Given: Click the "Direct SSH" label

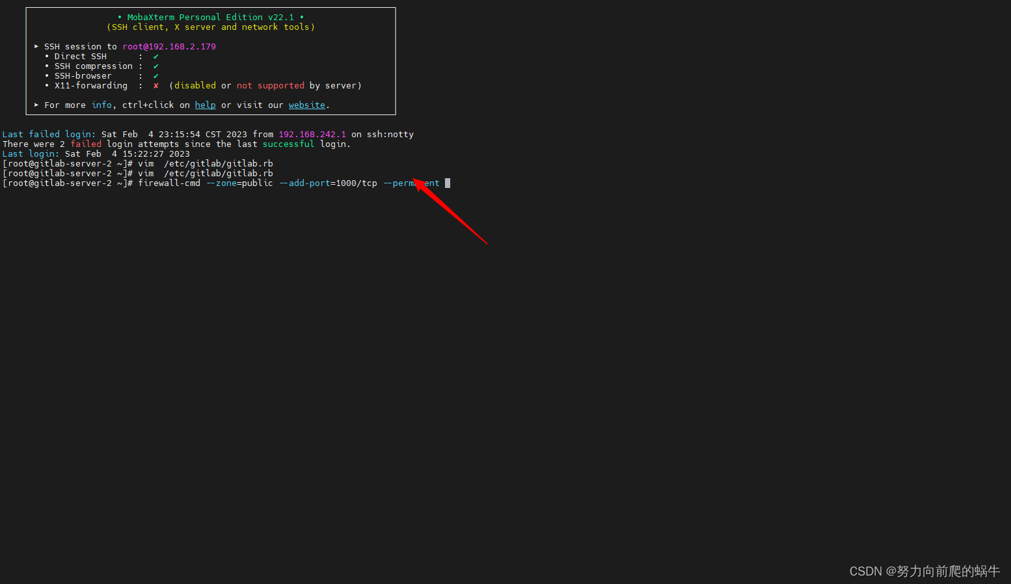Looking at the screenshot, I should (81, 57).
